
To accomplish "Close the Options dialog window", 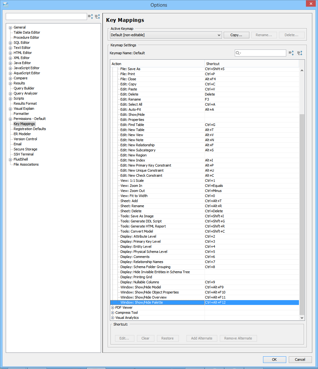I will (x=311, y=3).
